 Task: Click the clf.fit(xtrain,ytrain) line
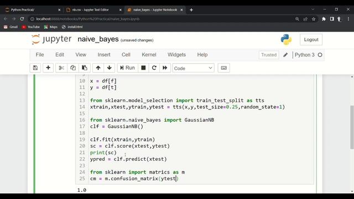pos(122,140)
